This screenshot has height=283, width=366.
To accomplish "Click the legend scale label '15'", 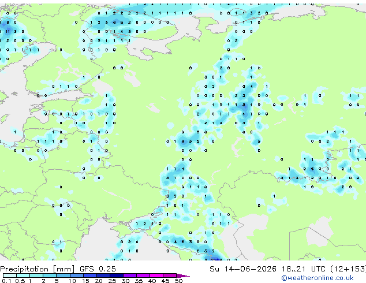I will click(85, 281).
